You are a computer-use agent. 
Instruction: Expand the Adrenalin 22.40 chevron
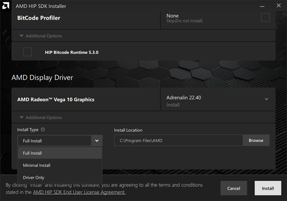point(266,99)
